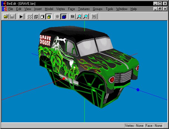Open the Textures menu

[84, 9]
